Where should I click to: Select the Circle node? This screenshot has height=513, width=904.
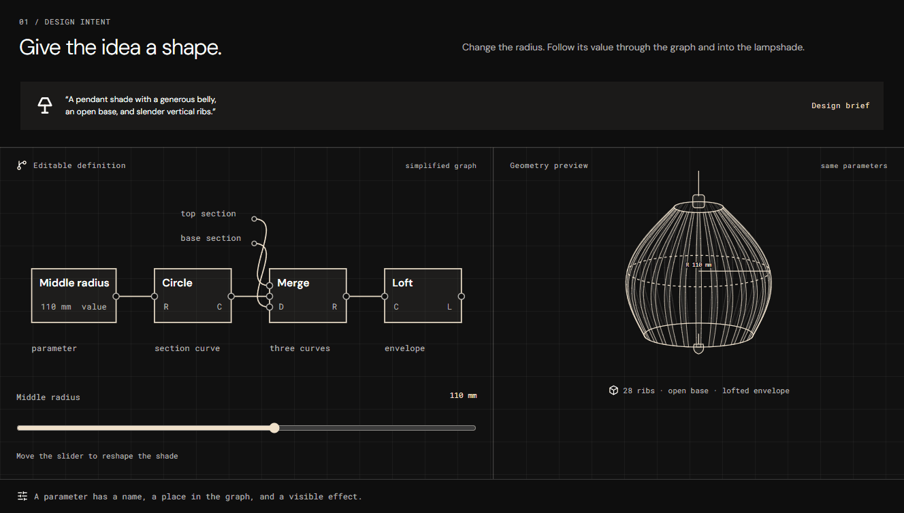pos(193,295)
